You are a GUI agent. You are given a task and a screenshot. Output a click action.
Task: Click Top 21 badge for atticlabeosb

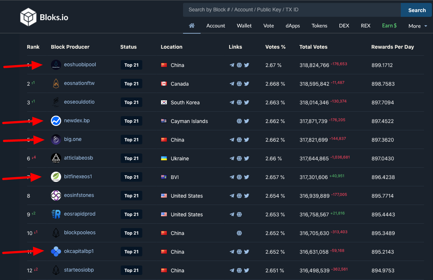point(131,158)
